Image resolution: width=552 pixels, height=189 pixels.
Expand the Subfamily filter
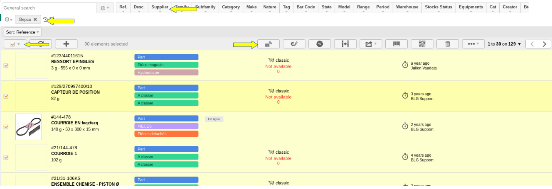click(205, 8)
